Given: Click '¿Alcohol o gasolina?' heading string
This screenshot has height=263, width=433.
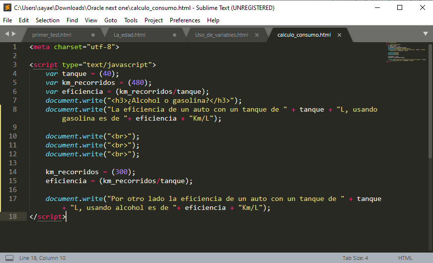Looking at the screenshot, I should pyautogui.click(x=168, y=100).
